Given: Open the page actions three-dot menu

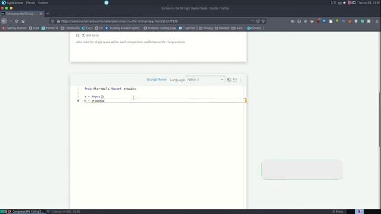Looking at the screenshot, I should [x=252, y=21].
